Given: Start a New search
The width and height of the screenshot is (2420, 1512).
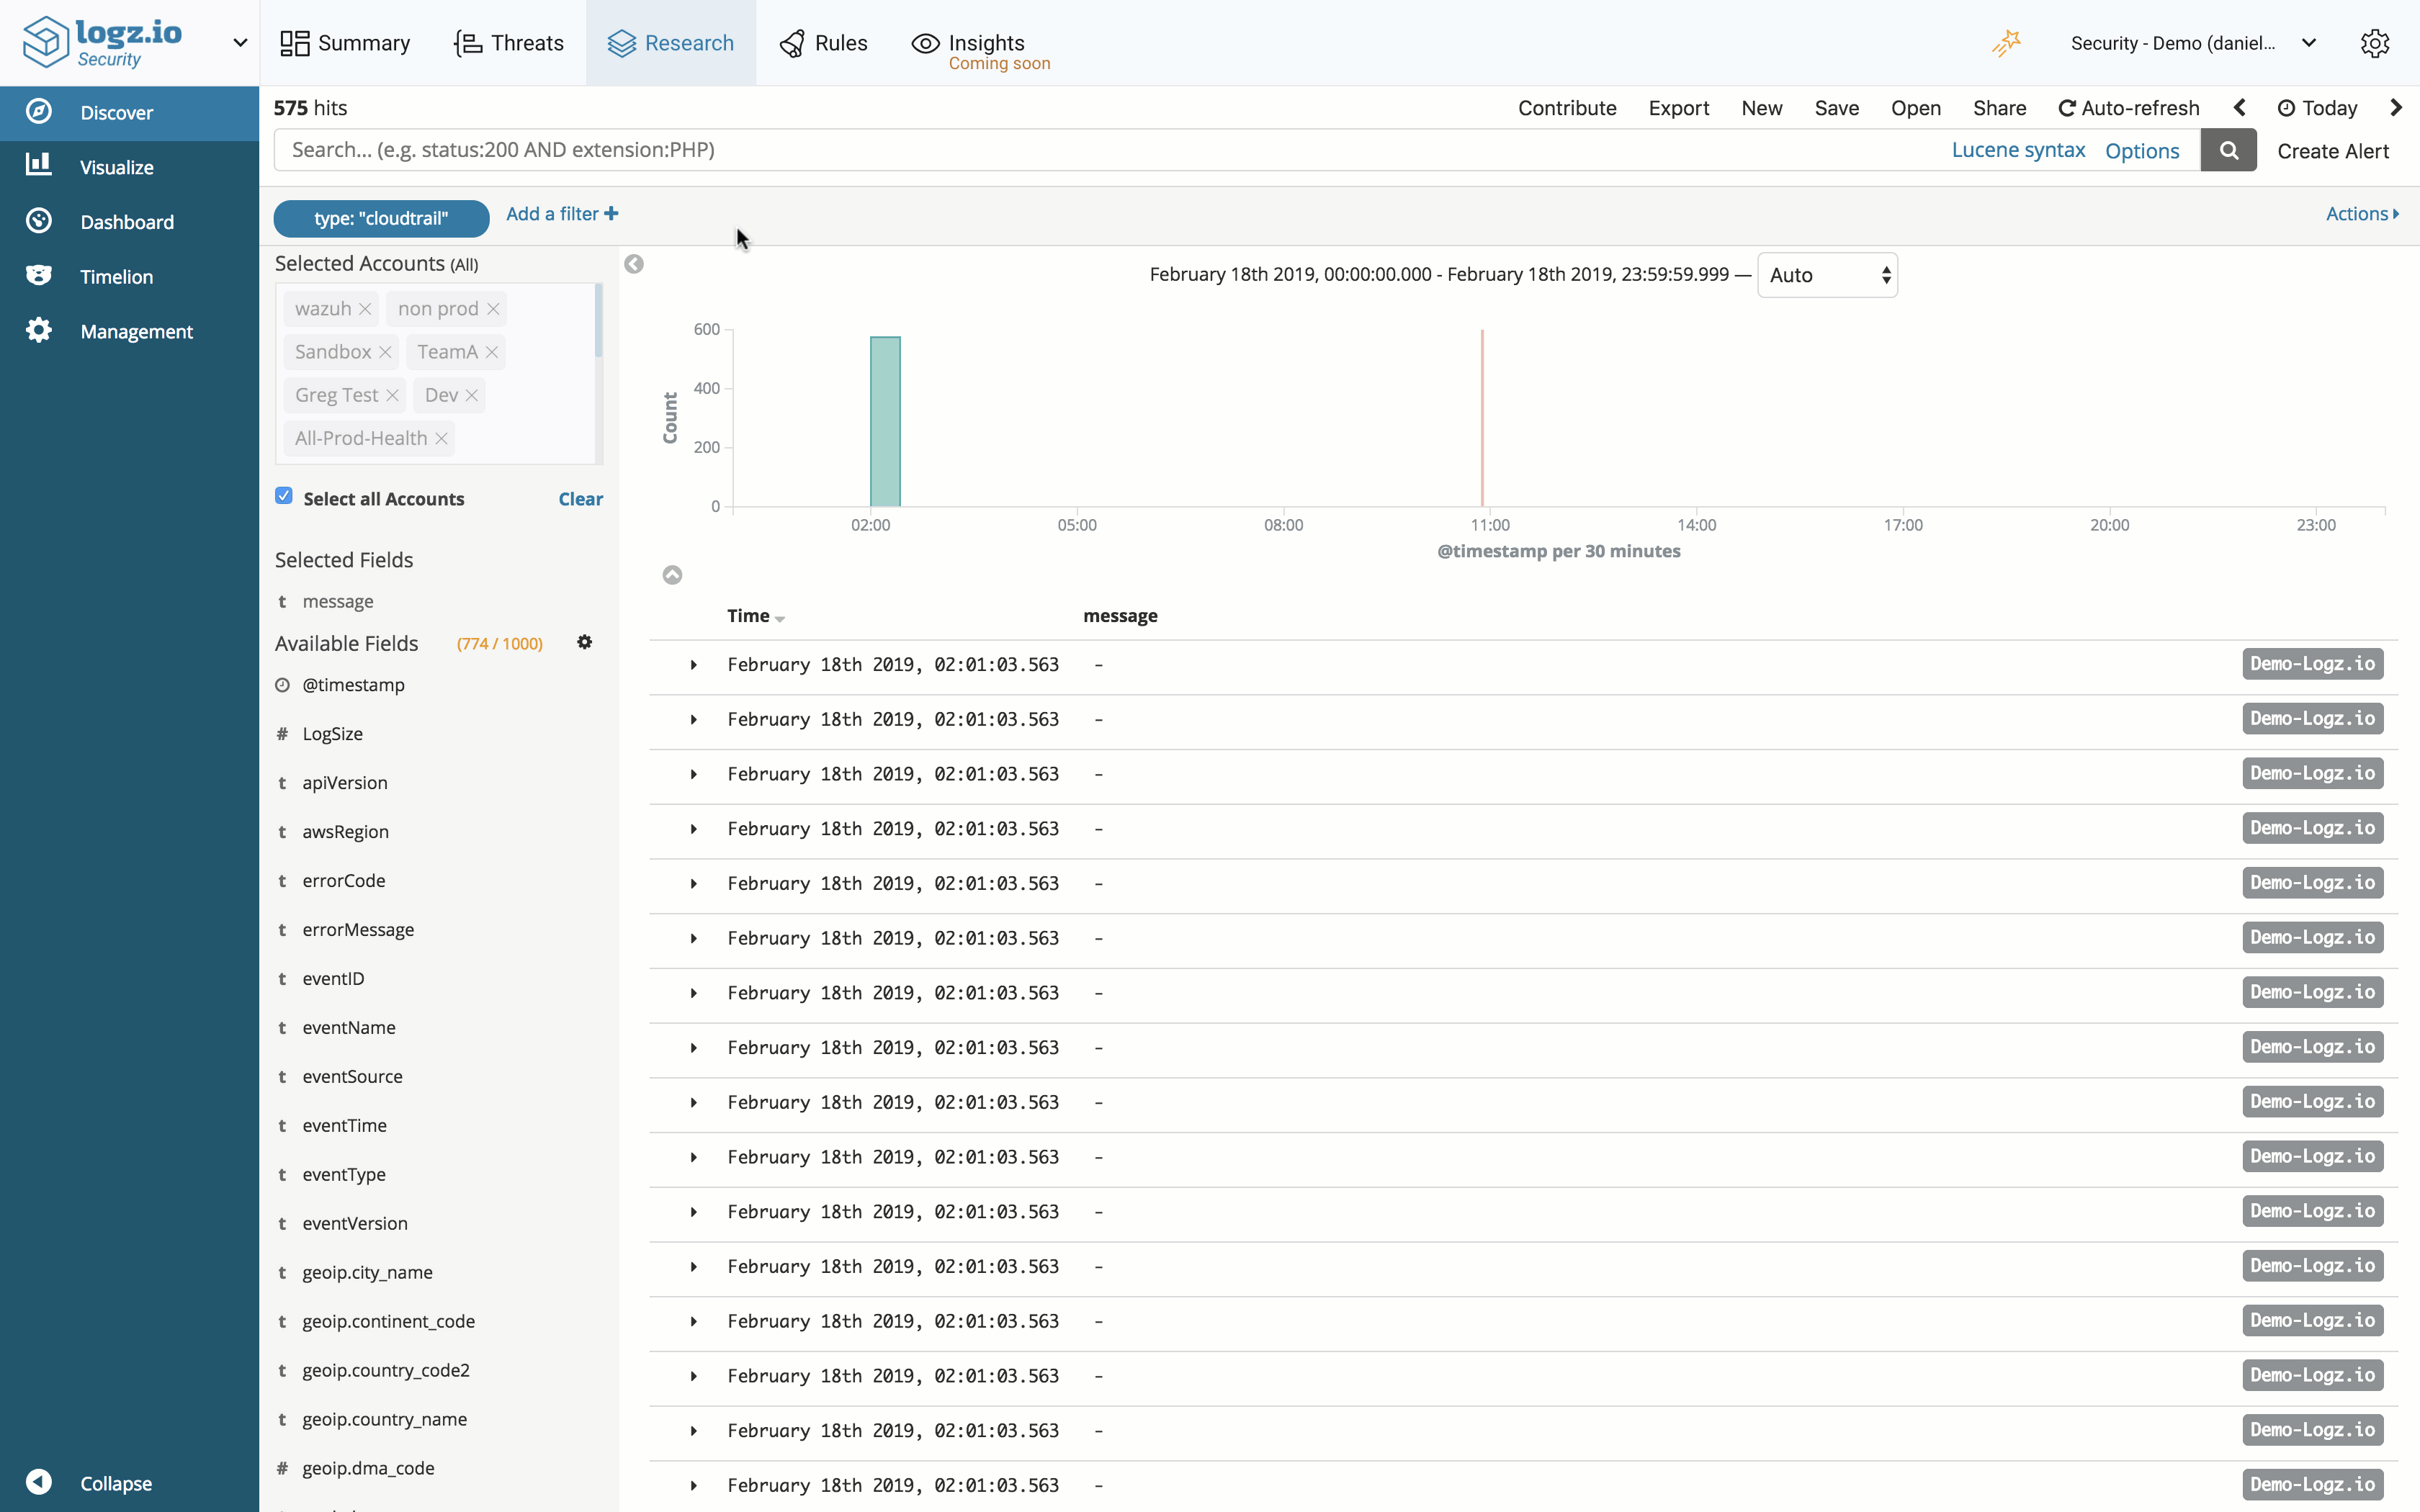Looking at the screenshot, I should pyautogui.click(x=1761, y=108).
